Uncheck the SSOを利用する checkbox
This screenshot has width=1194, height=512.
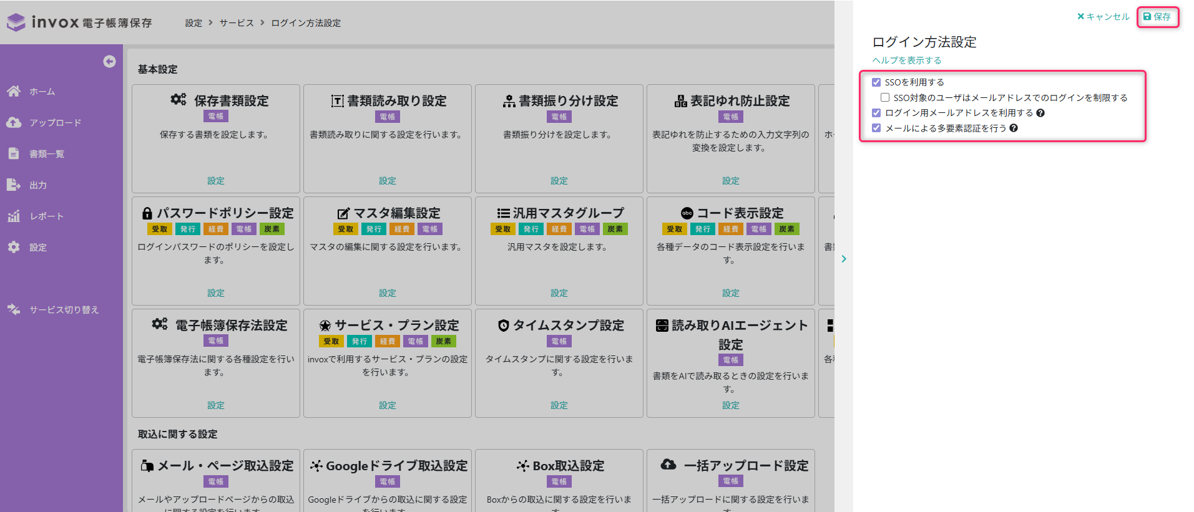click(876, 82)
